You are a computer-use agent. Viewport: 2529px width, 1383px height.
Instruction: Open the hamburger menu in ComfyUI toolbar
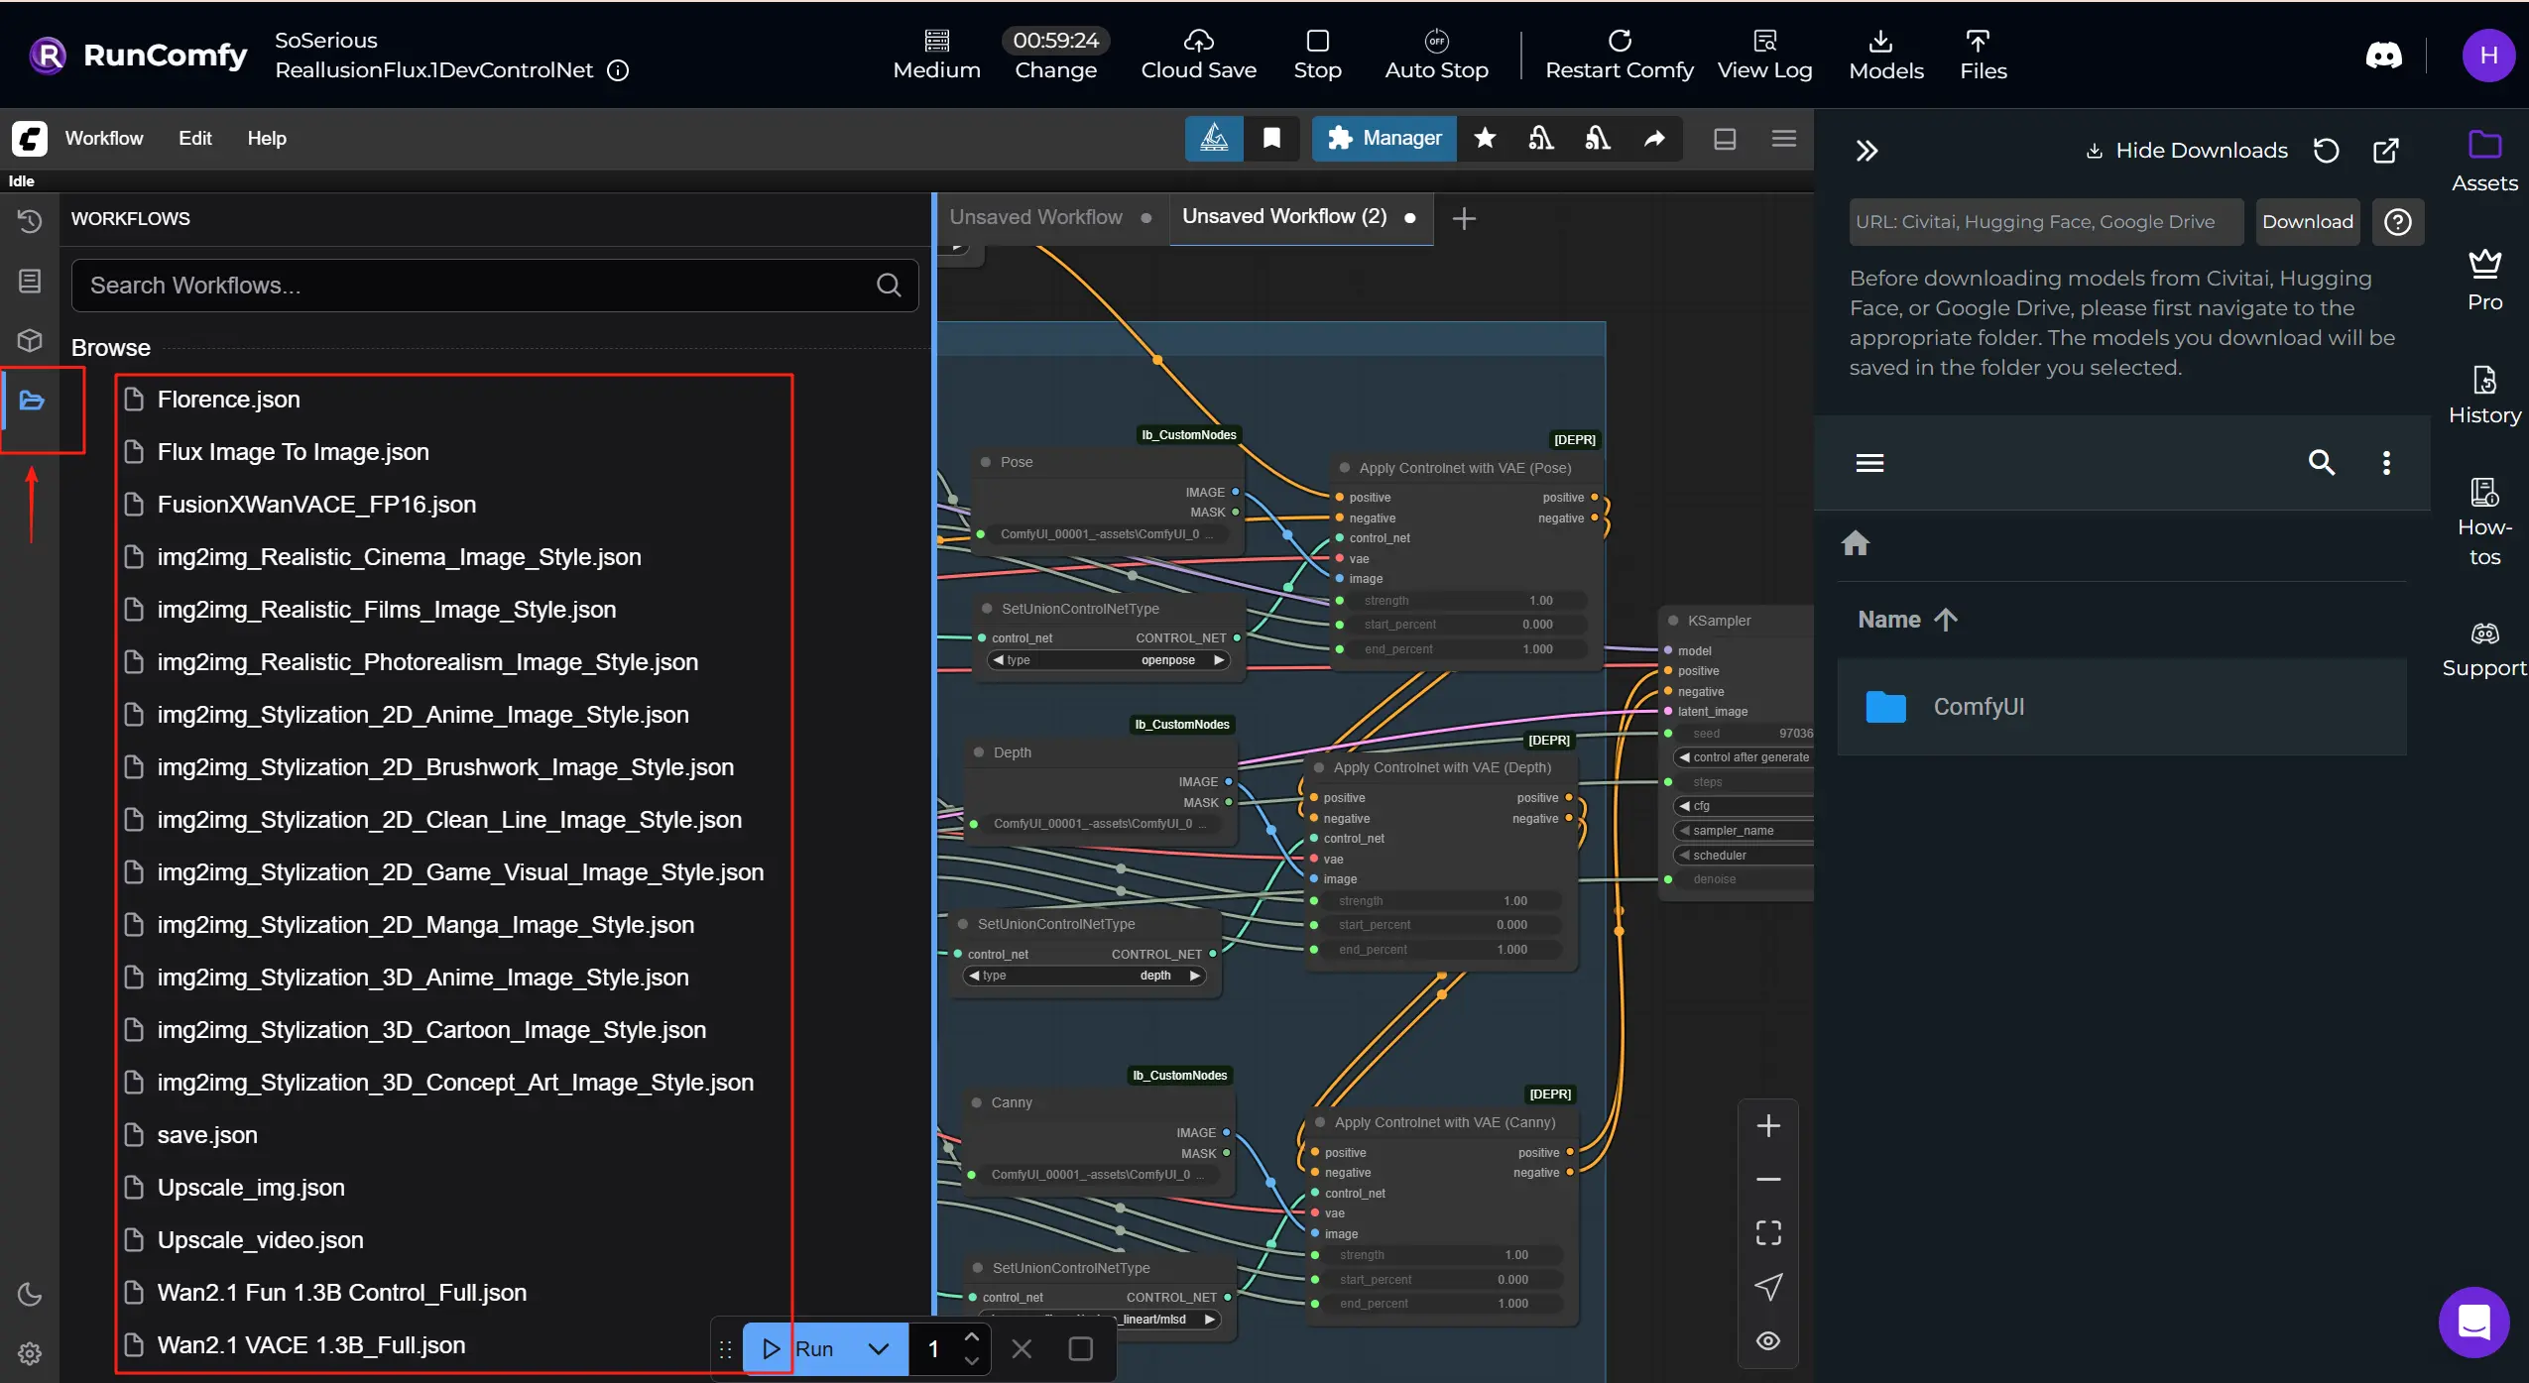1783,139
